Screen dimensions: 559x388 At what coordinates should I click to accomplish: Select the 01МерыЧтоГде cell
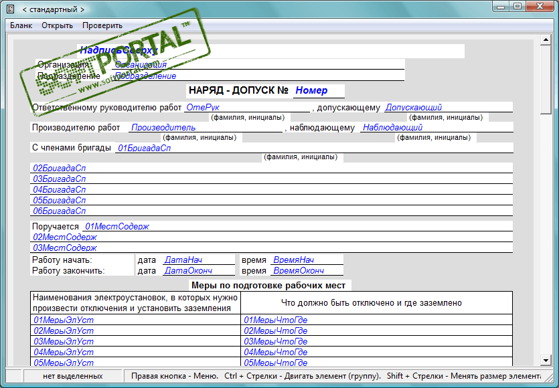(376, 320)
